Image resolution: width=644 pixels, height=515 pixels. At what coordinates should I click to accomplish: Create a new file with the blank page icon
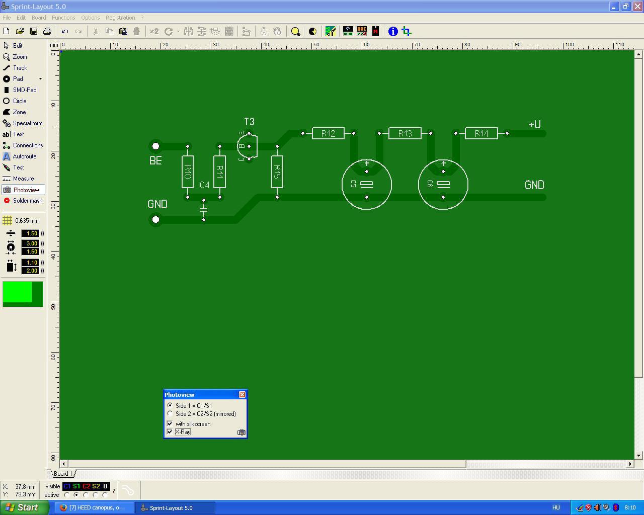click(7, 31)
